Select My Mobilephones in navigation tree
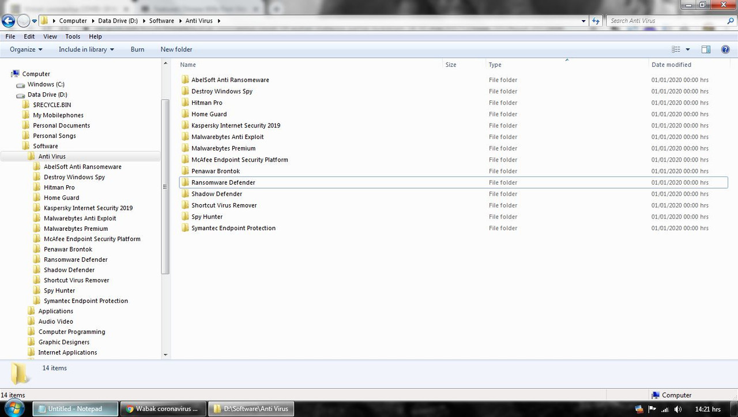Image resolution: width=738 pixels, height=417 pixels. tap(58, 115)
